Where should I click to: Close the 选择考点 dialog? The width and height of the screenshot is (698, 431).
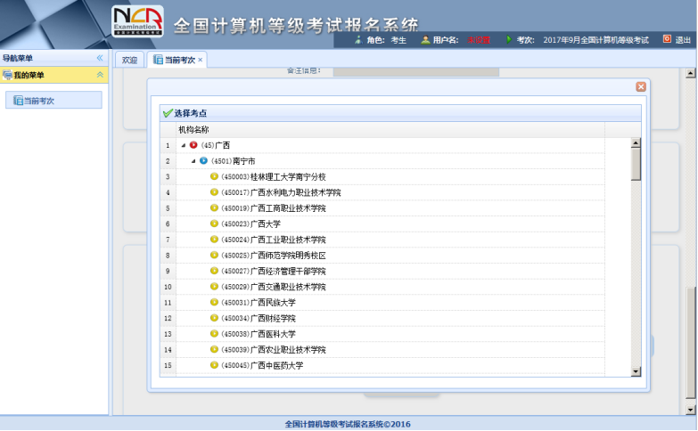[x=641, y=86]
